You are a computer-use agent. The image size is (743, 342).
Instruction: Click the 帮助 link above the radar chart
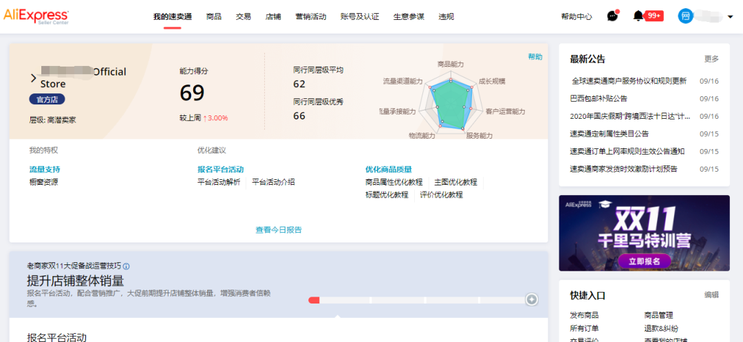(535, 57)
